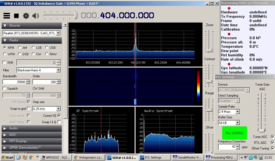275x161 pixels.
Task: Toggle the Swap I & Q checkbox
Action: (59, 122)
